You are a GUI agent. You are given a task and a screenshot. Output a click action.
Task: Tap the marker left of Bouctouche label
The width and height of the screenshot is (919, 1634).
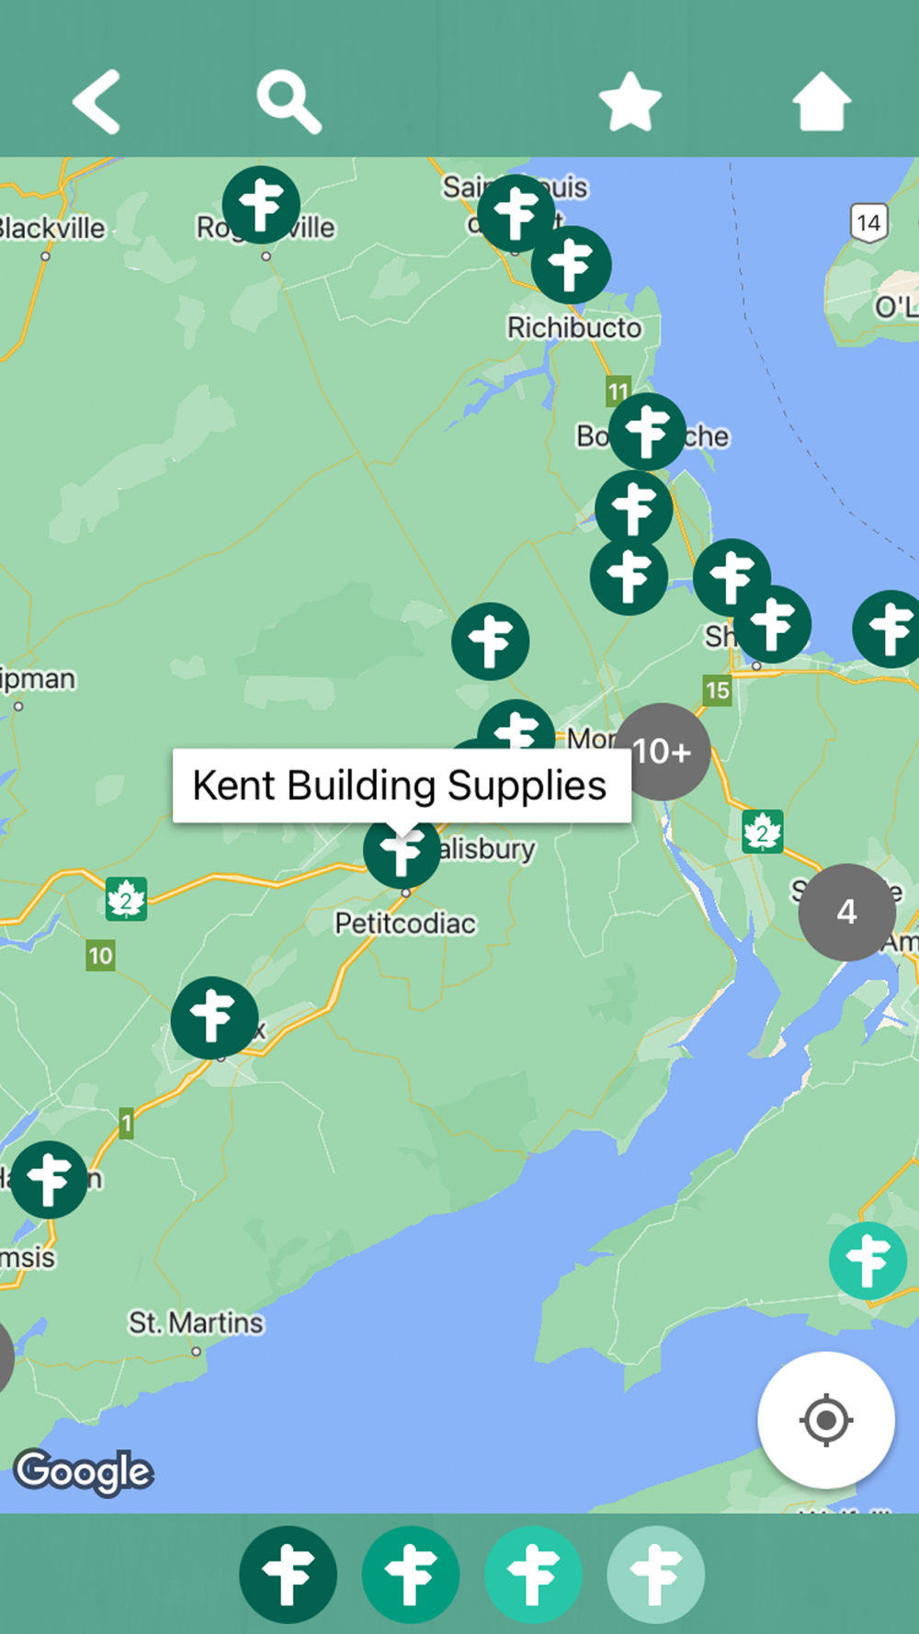click(648, 432)
